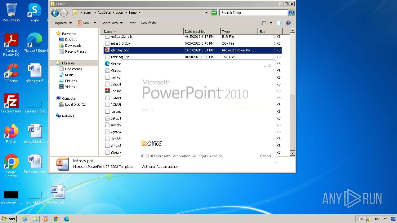Click the volume icon in system tray

(360, 219)
